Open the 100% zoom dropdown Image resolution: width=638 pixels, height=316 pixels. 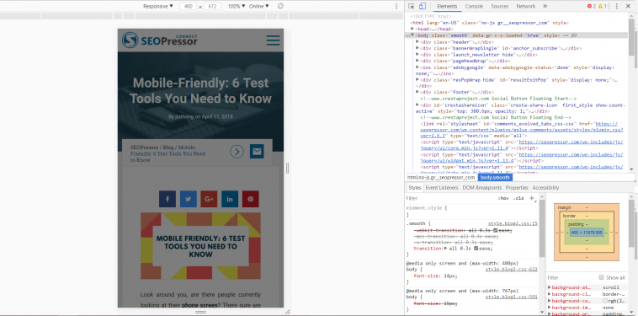tap(237, 6)
